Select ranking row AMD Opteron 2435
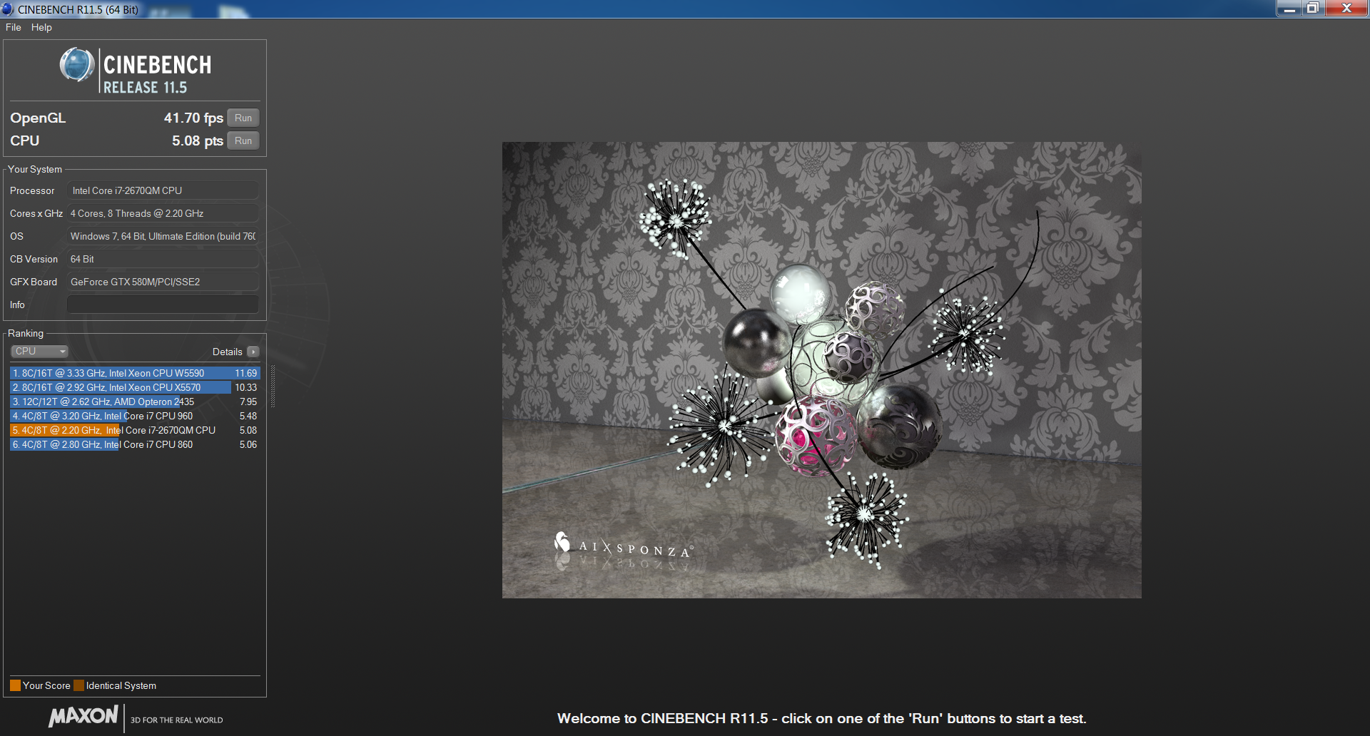Image resolution: width=1370 pixels, height=736 pixels. click(135, 402)
